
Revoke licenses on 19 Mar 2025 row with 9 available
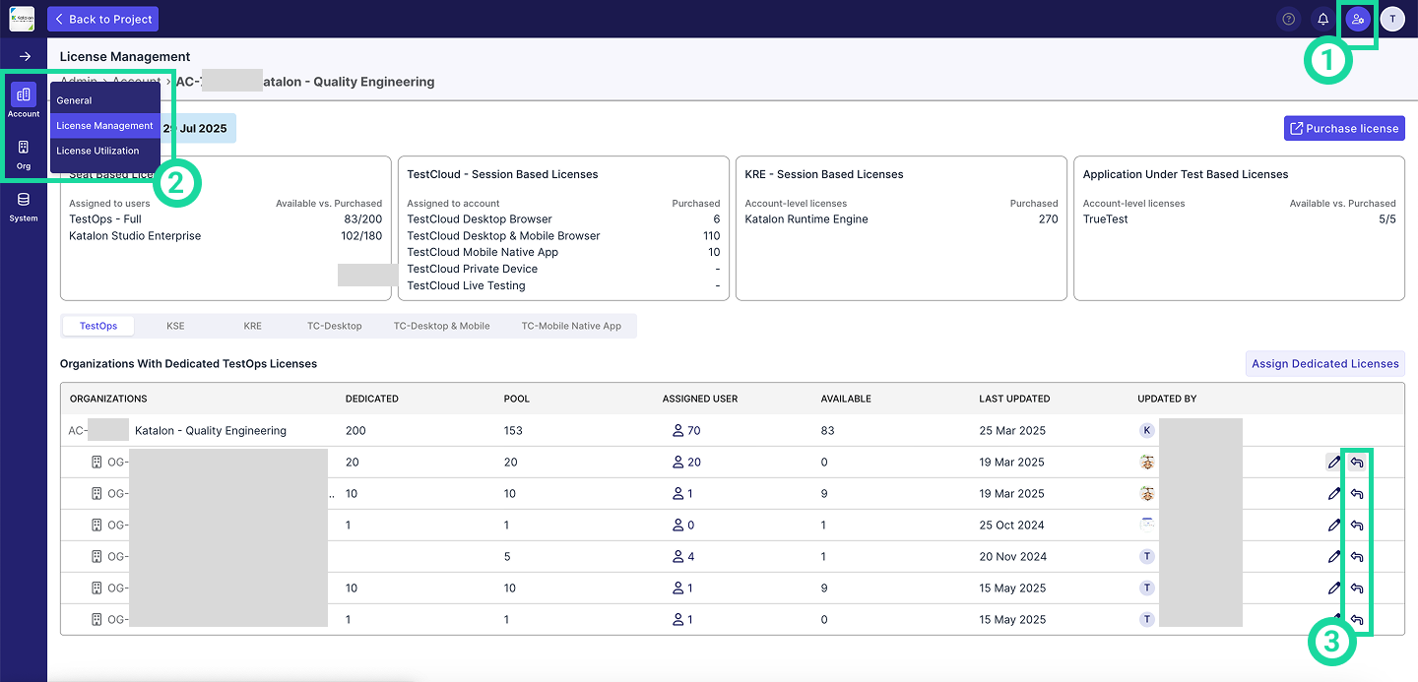1357,493
